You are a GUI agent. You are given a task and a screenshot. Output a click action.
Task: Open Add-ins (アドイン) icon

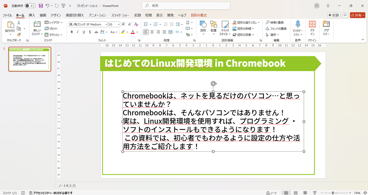[312, 24]
